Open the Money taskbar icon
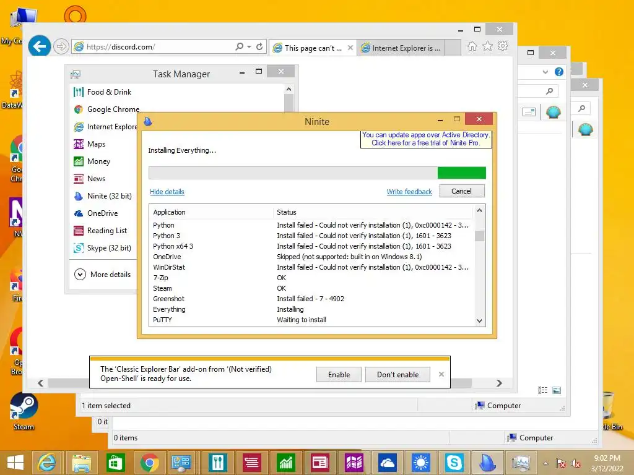 [286, 463]
